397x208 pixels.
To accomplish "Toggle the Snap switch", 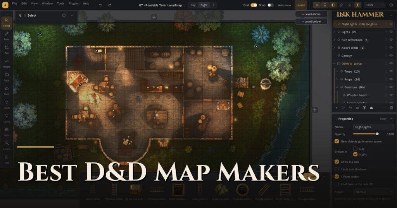I will [x=270, y=5].
